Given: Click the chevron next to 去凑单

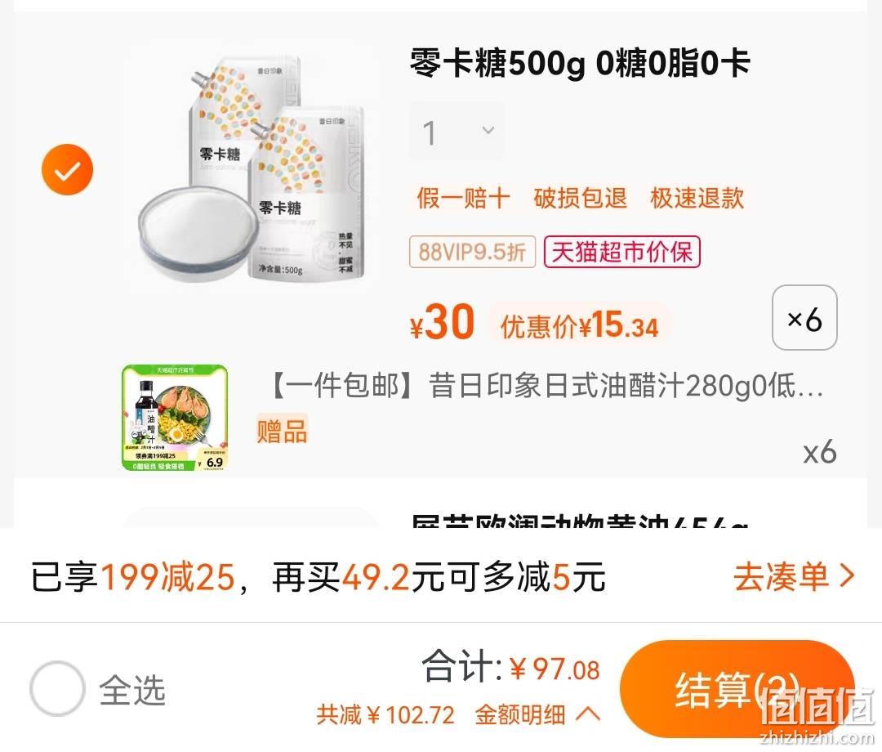Looking at the screenshot, I should (x=847, y=576).
